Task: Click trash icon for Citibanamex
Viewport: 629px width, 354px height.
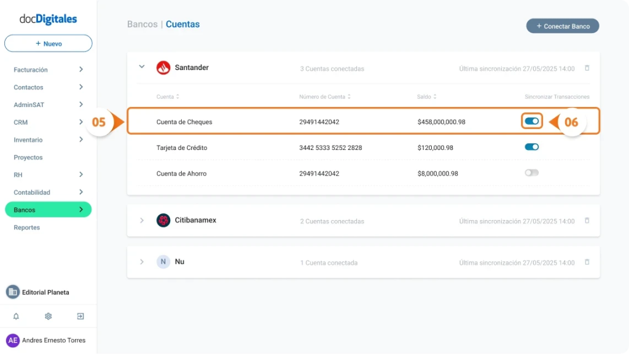Action: click(x=587, y=221)
